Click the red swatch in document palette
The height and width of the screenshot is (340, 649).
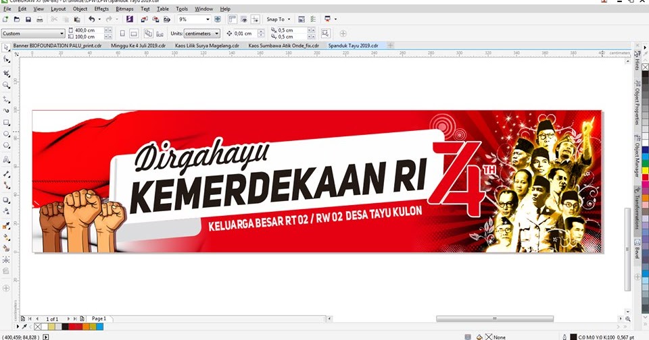tap(72, 327)
